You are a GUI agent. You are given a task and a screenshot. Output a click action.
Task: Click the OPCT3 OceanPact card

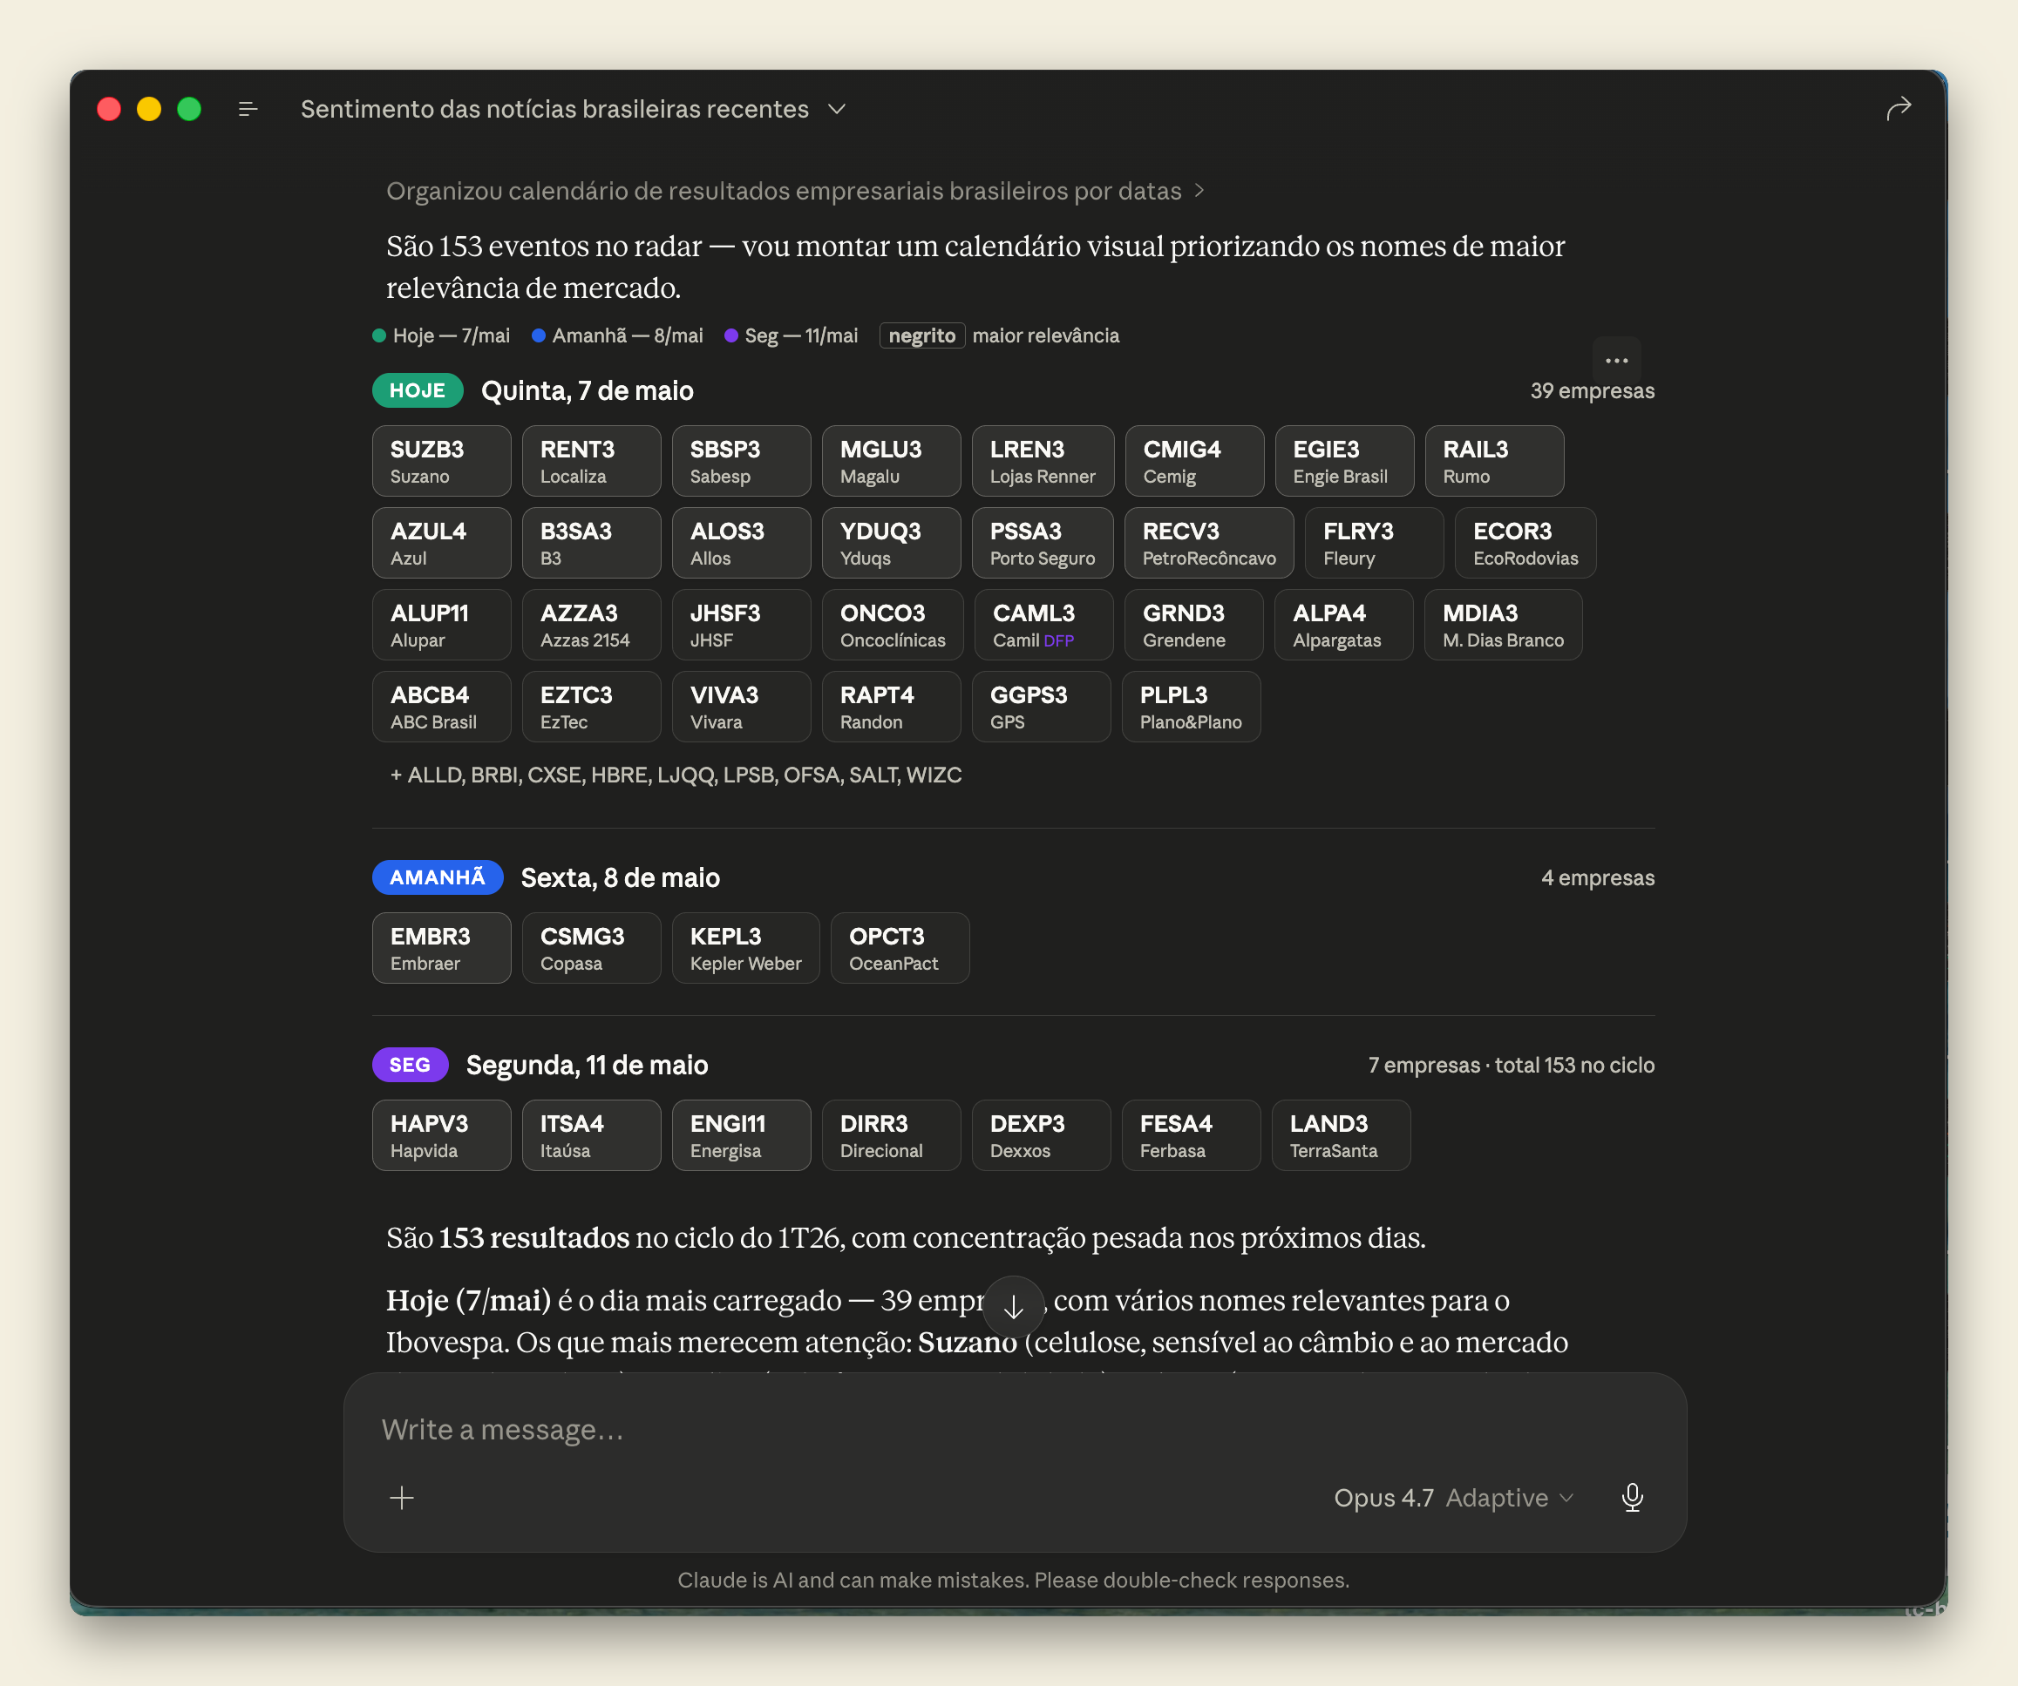click(x=900, y=947)
